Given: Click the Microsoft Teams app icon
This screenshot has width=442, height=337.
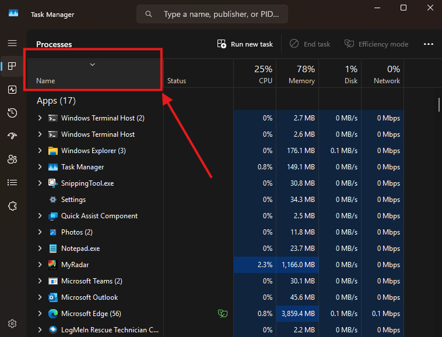Looking at the screenshot, I should [x=52, y=281].
